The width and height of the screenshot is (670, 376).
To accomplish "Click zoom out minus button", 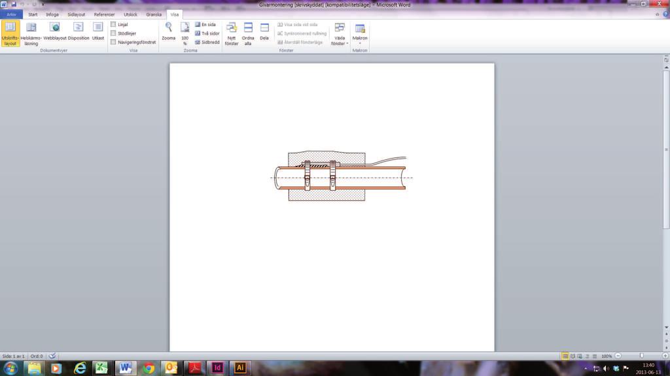I will (618, 356).
